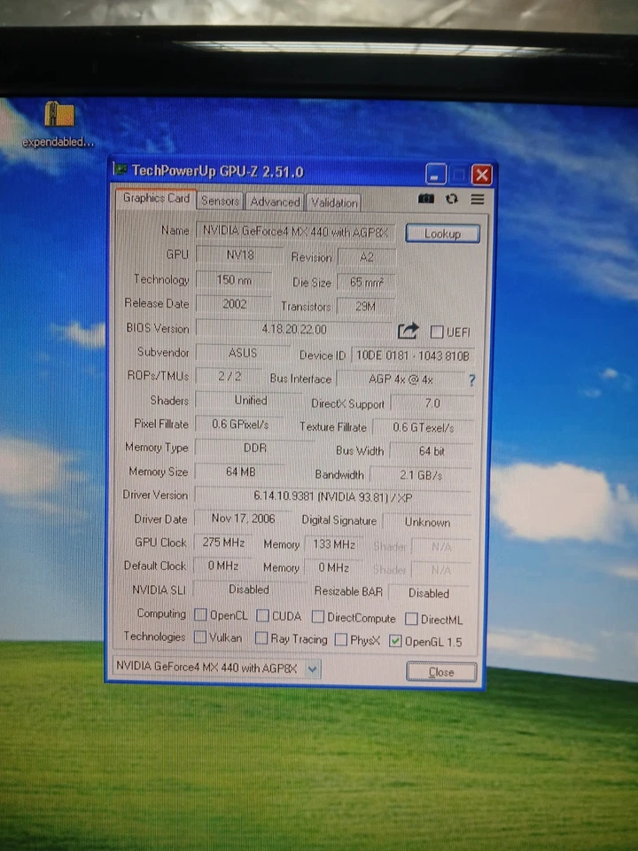Screen dimensions: 638x851
Task: Click the Release Date value 2002
Action: coord(234,304)
